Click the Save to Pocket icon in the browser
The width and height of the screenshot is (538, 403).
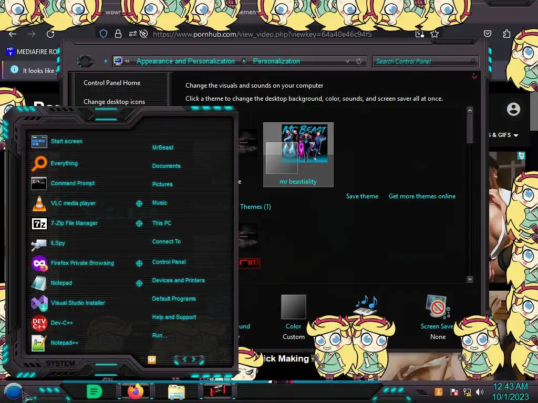(x=488, y=34)
